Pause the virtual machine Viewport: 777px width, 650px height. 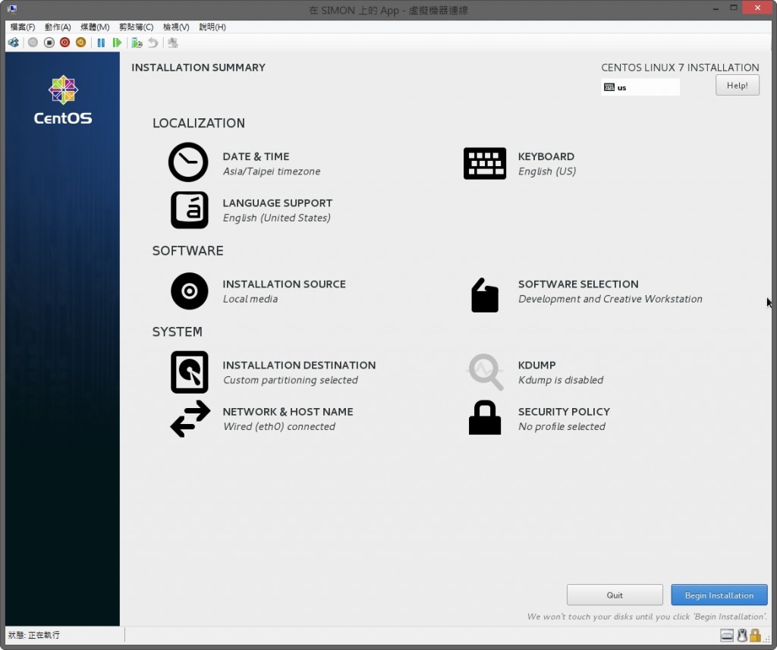pos(101,42)
